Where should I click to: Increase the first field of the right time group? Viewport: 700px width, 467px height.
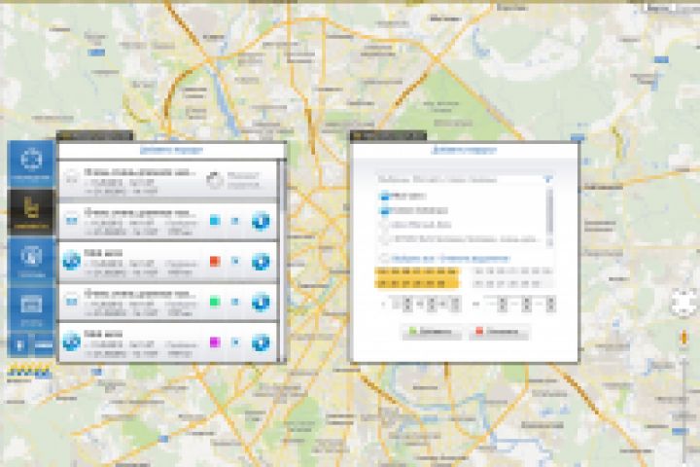[x=503, y=301]
